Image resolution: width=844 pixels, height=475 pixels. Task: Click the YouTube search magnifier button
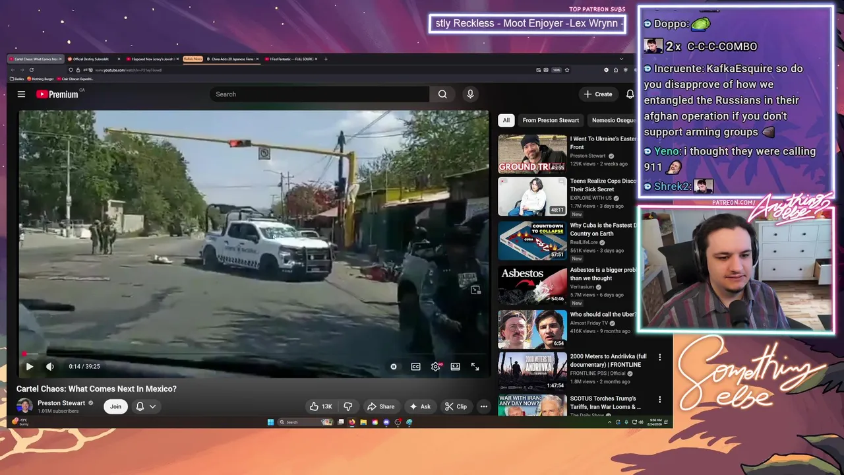pos(442,94)
